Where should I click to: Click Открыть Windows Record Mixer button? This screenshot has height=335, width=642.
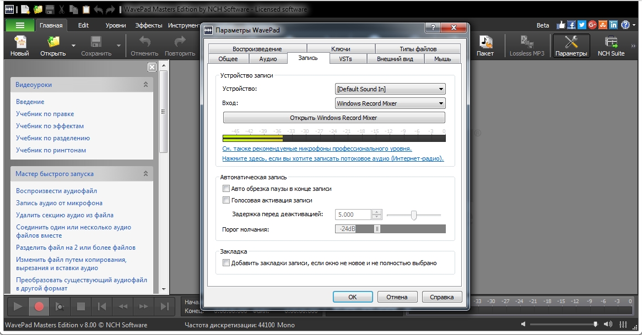click(334, 118)
